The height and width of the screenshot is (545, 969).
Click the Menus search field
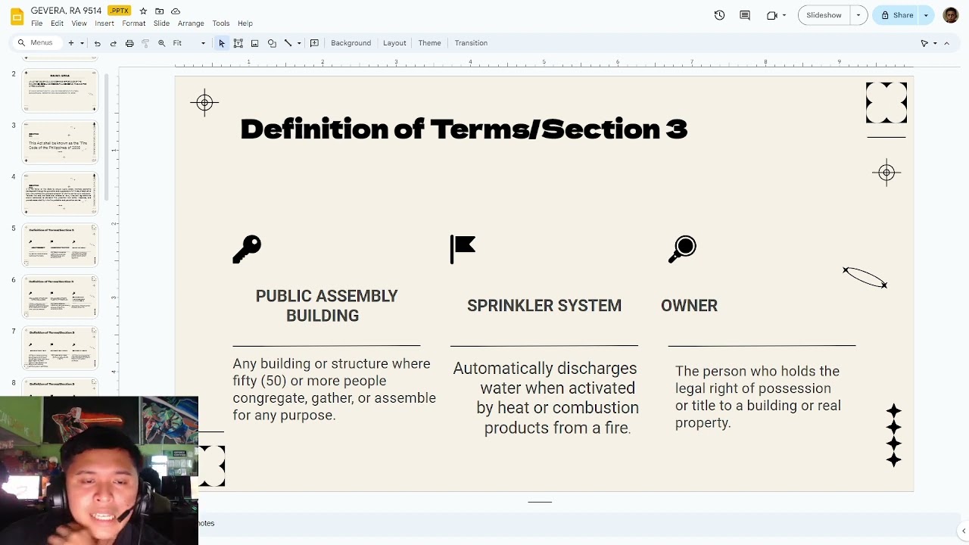point(36,43)
